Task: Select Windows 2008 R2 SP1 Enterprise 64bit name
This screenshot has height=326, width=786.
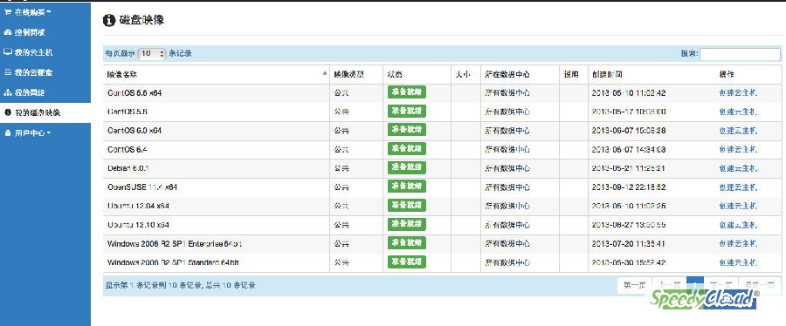Action: click(175, 243)
